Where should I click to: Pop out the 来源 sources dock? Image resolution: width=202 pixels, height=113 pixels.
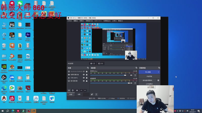88,68
